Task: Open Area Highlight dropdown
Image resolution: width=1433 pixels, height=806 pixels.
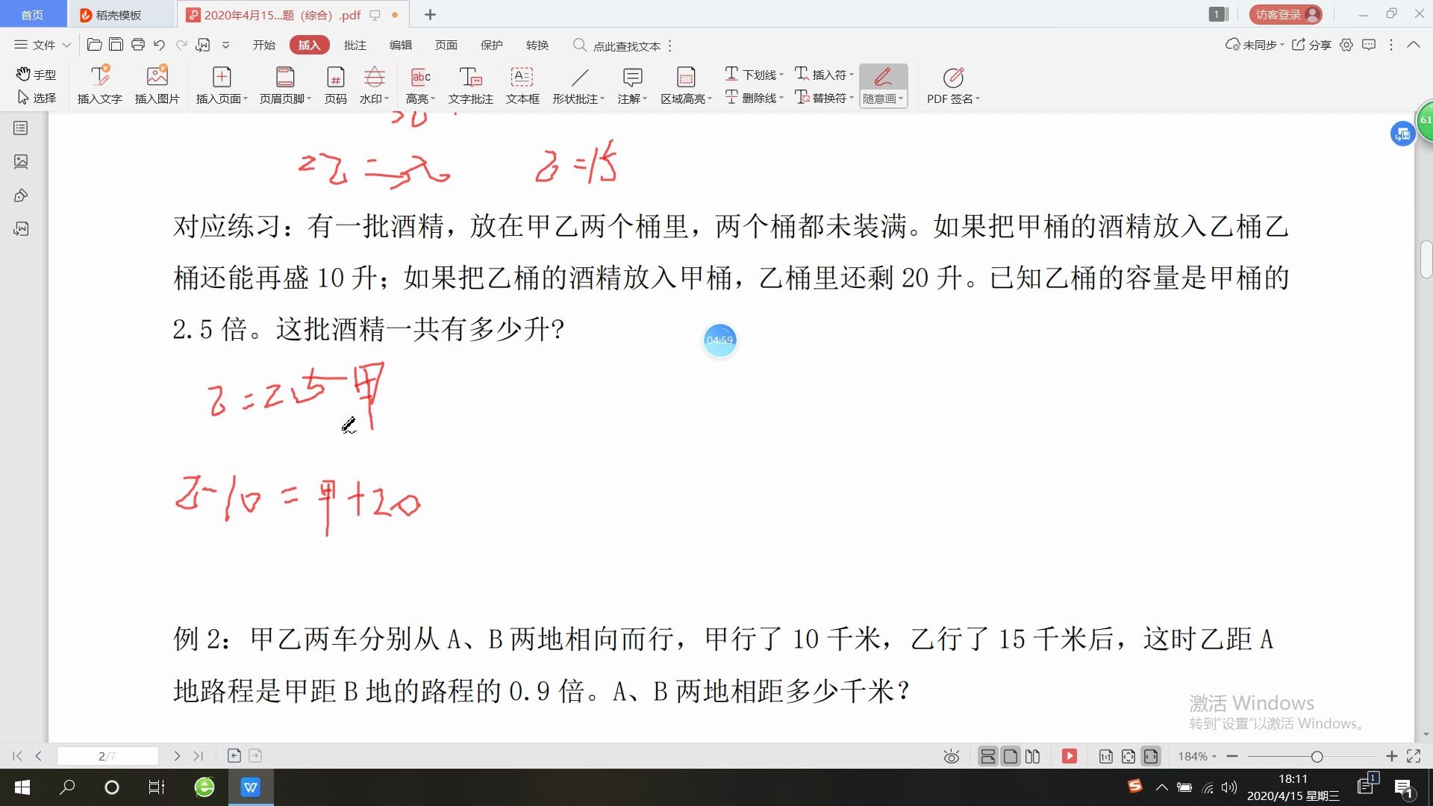Action: click(686, 85)
